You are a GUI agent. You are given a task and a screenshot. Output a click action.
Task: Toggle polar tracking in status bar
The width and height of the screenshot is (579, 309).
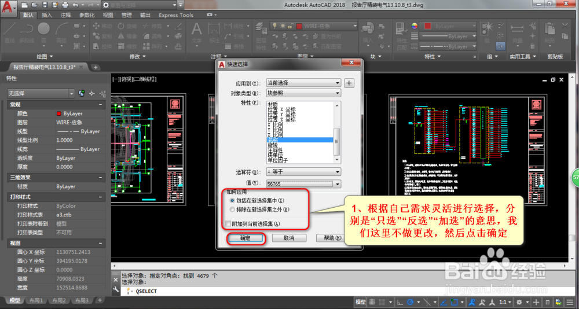[411, 301]
